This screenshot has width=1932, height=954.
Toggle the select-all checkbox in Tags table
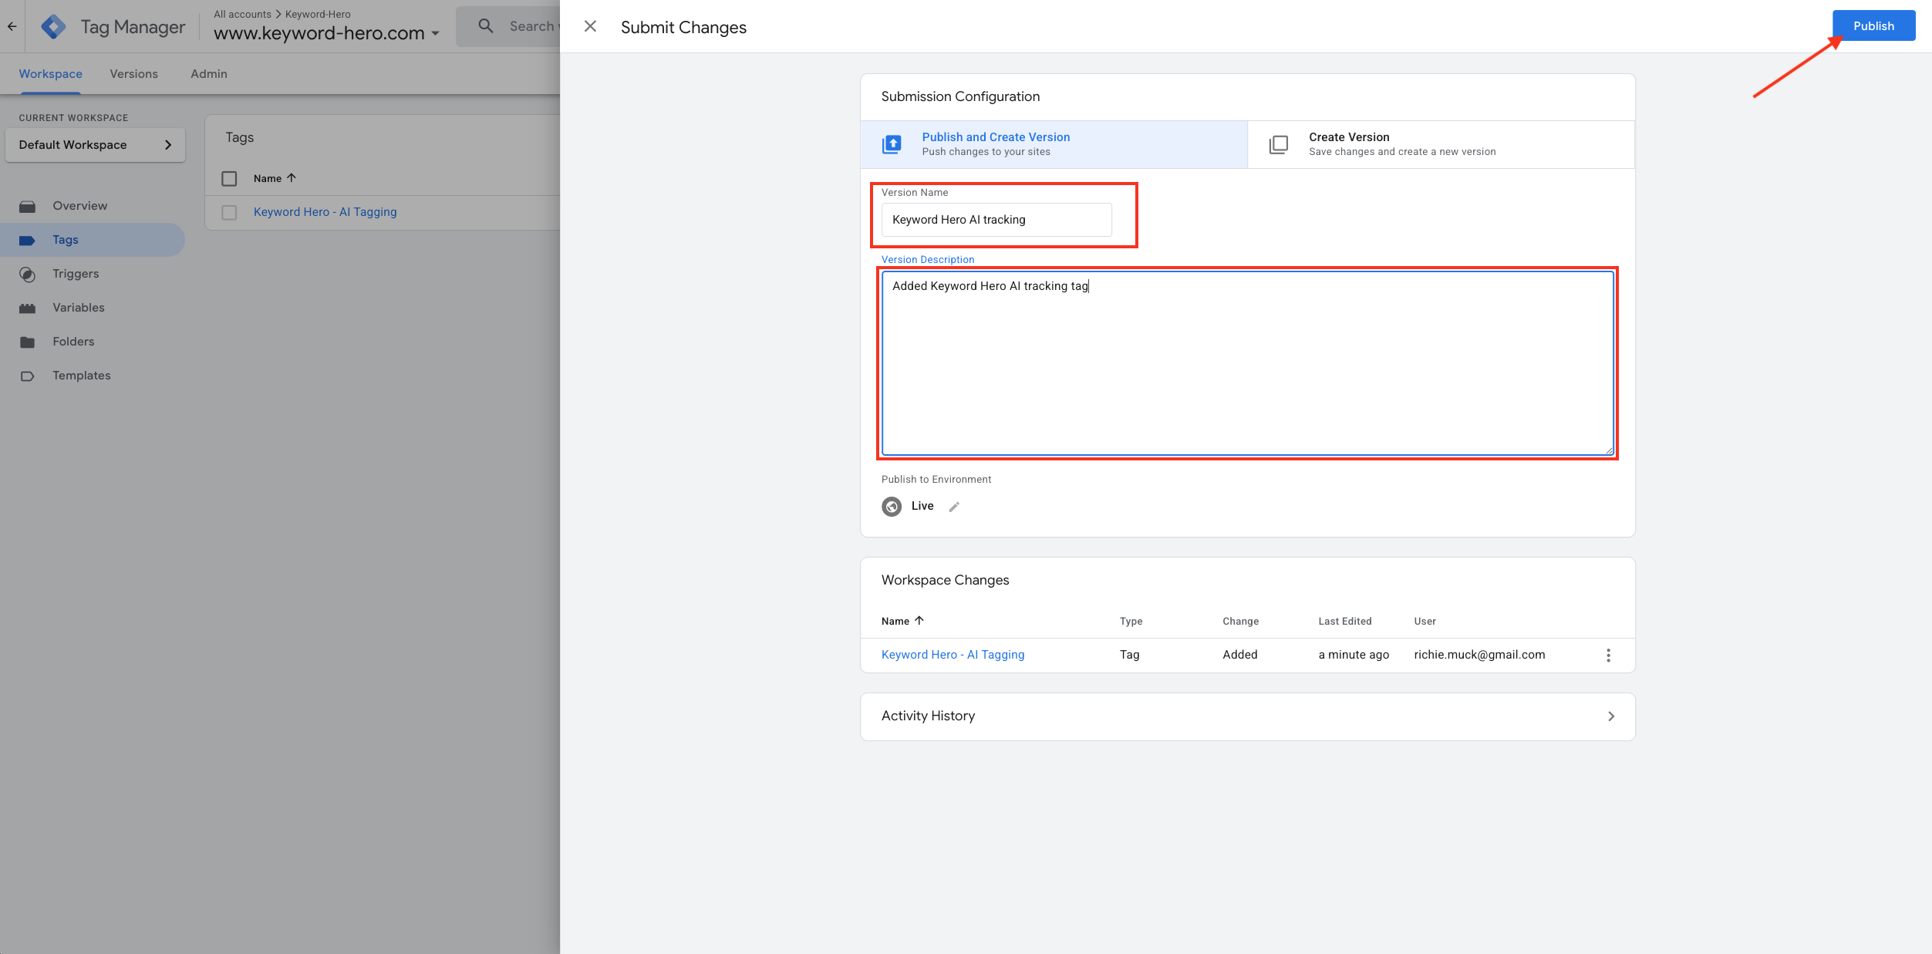tap(229, 179)
